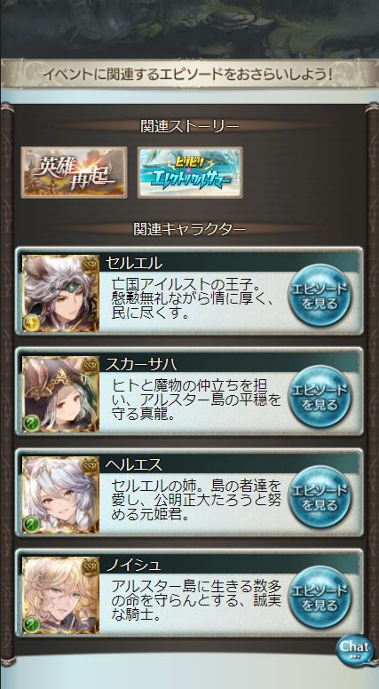
Task: Click the wind element icon on スカーサハ's portrait
Action: click(x=33, y=424)
